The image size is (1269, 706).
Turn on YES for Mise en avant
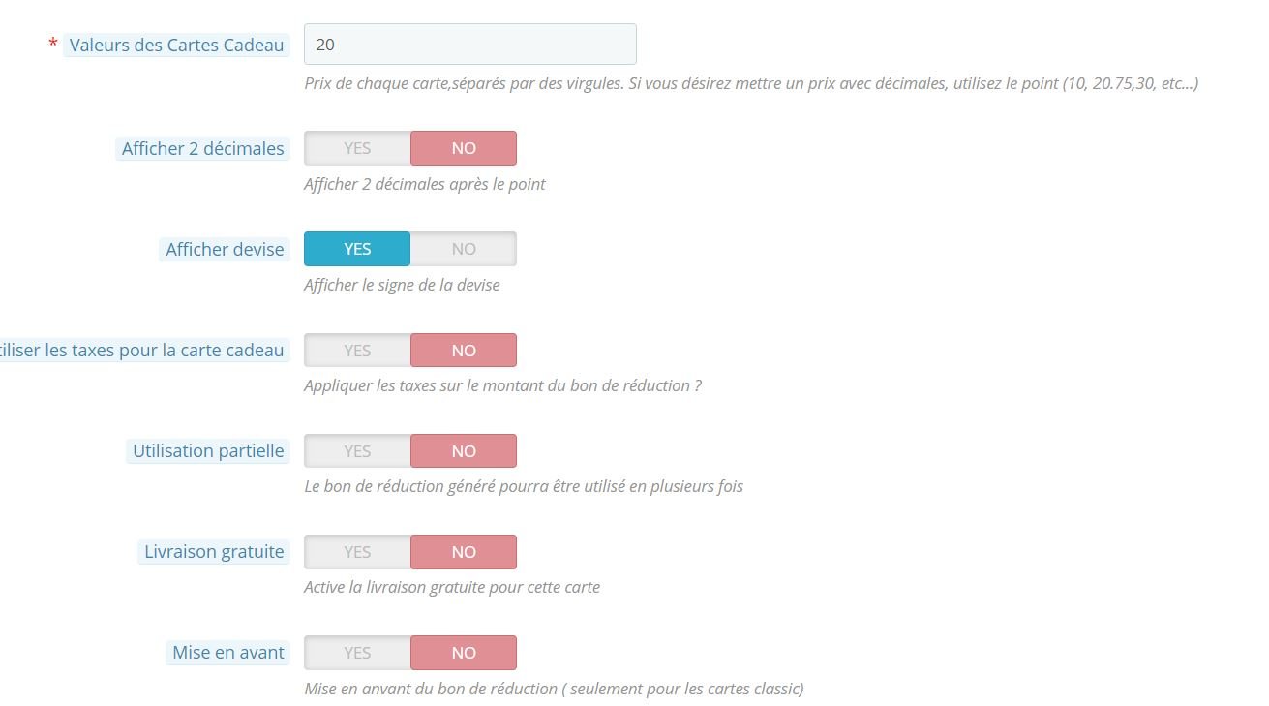coord(357,652)
